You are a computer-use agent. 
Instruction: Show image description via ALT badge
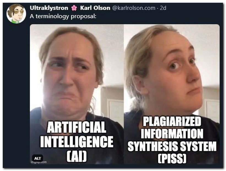click(37, 158)
